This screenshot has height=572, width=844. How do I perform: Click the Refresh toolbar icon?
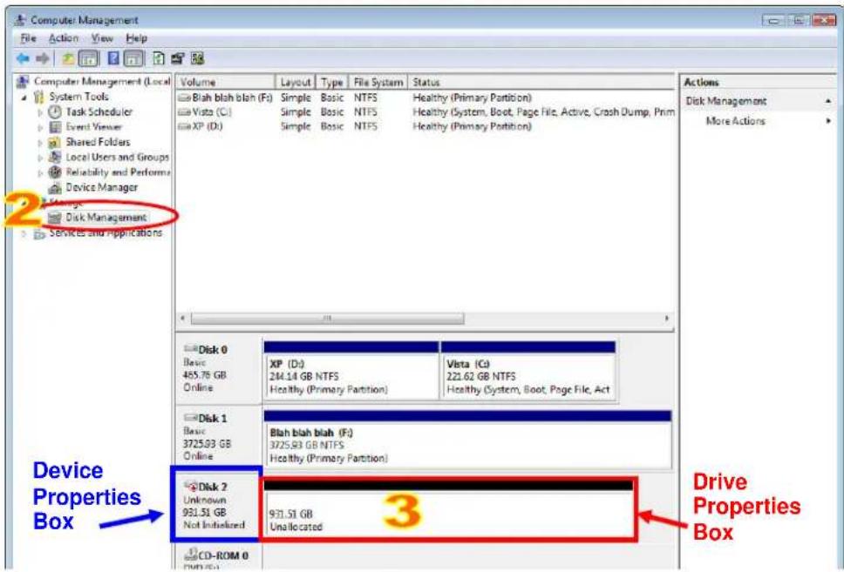point(159,58)
